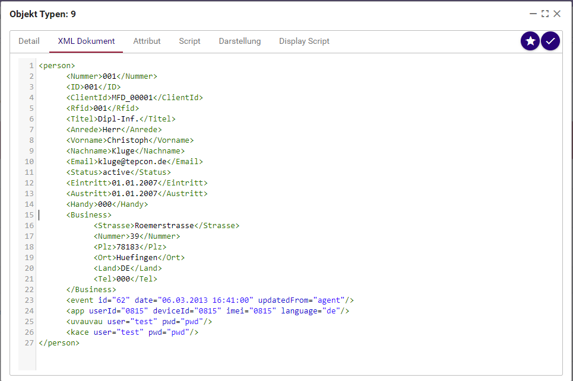Click on the Titel value Dipl-Inf.
The image size is (573, 381).
click(118, 119)
